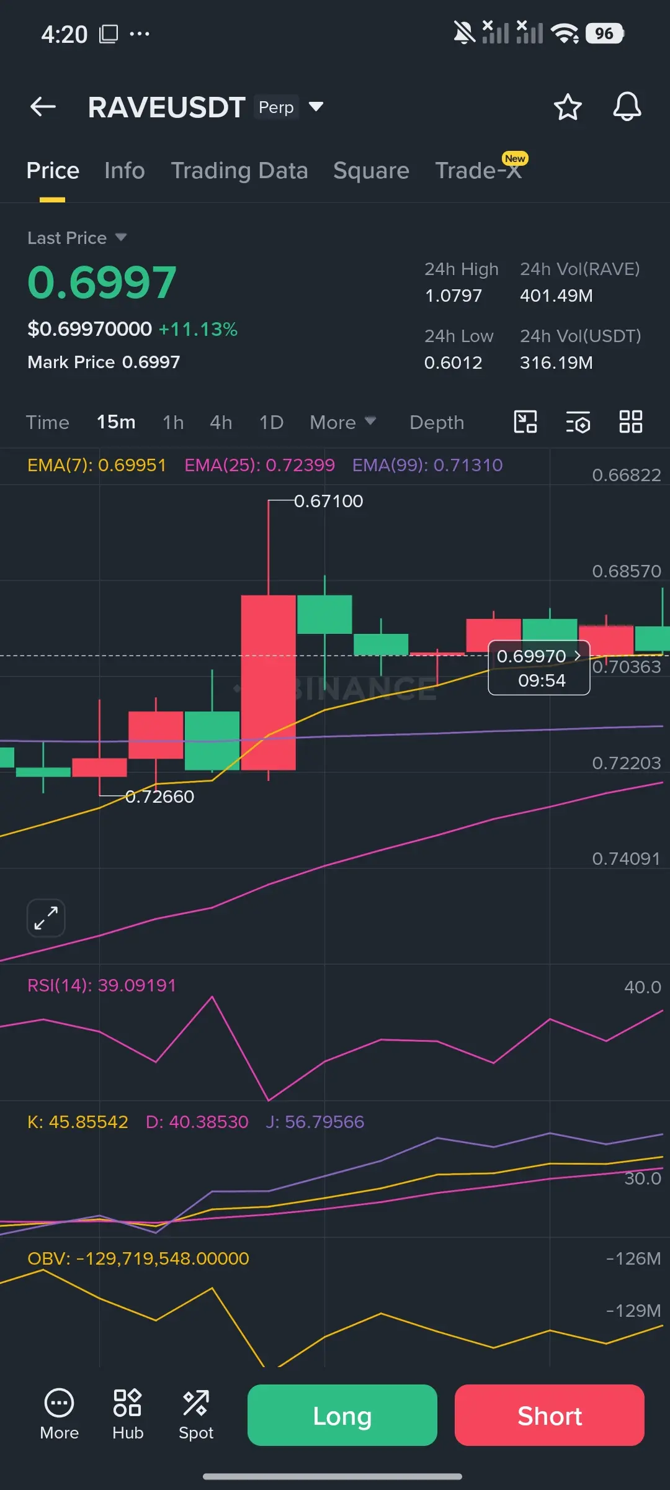This screenshot has width=670, height=1490.
Task: Open the Trade-X tab
Action: click(478, 171)
